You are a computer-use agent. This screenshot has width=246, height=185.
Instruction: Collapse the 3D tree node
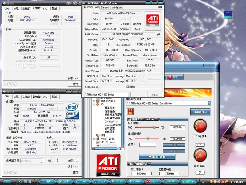[94, 105]
